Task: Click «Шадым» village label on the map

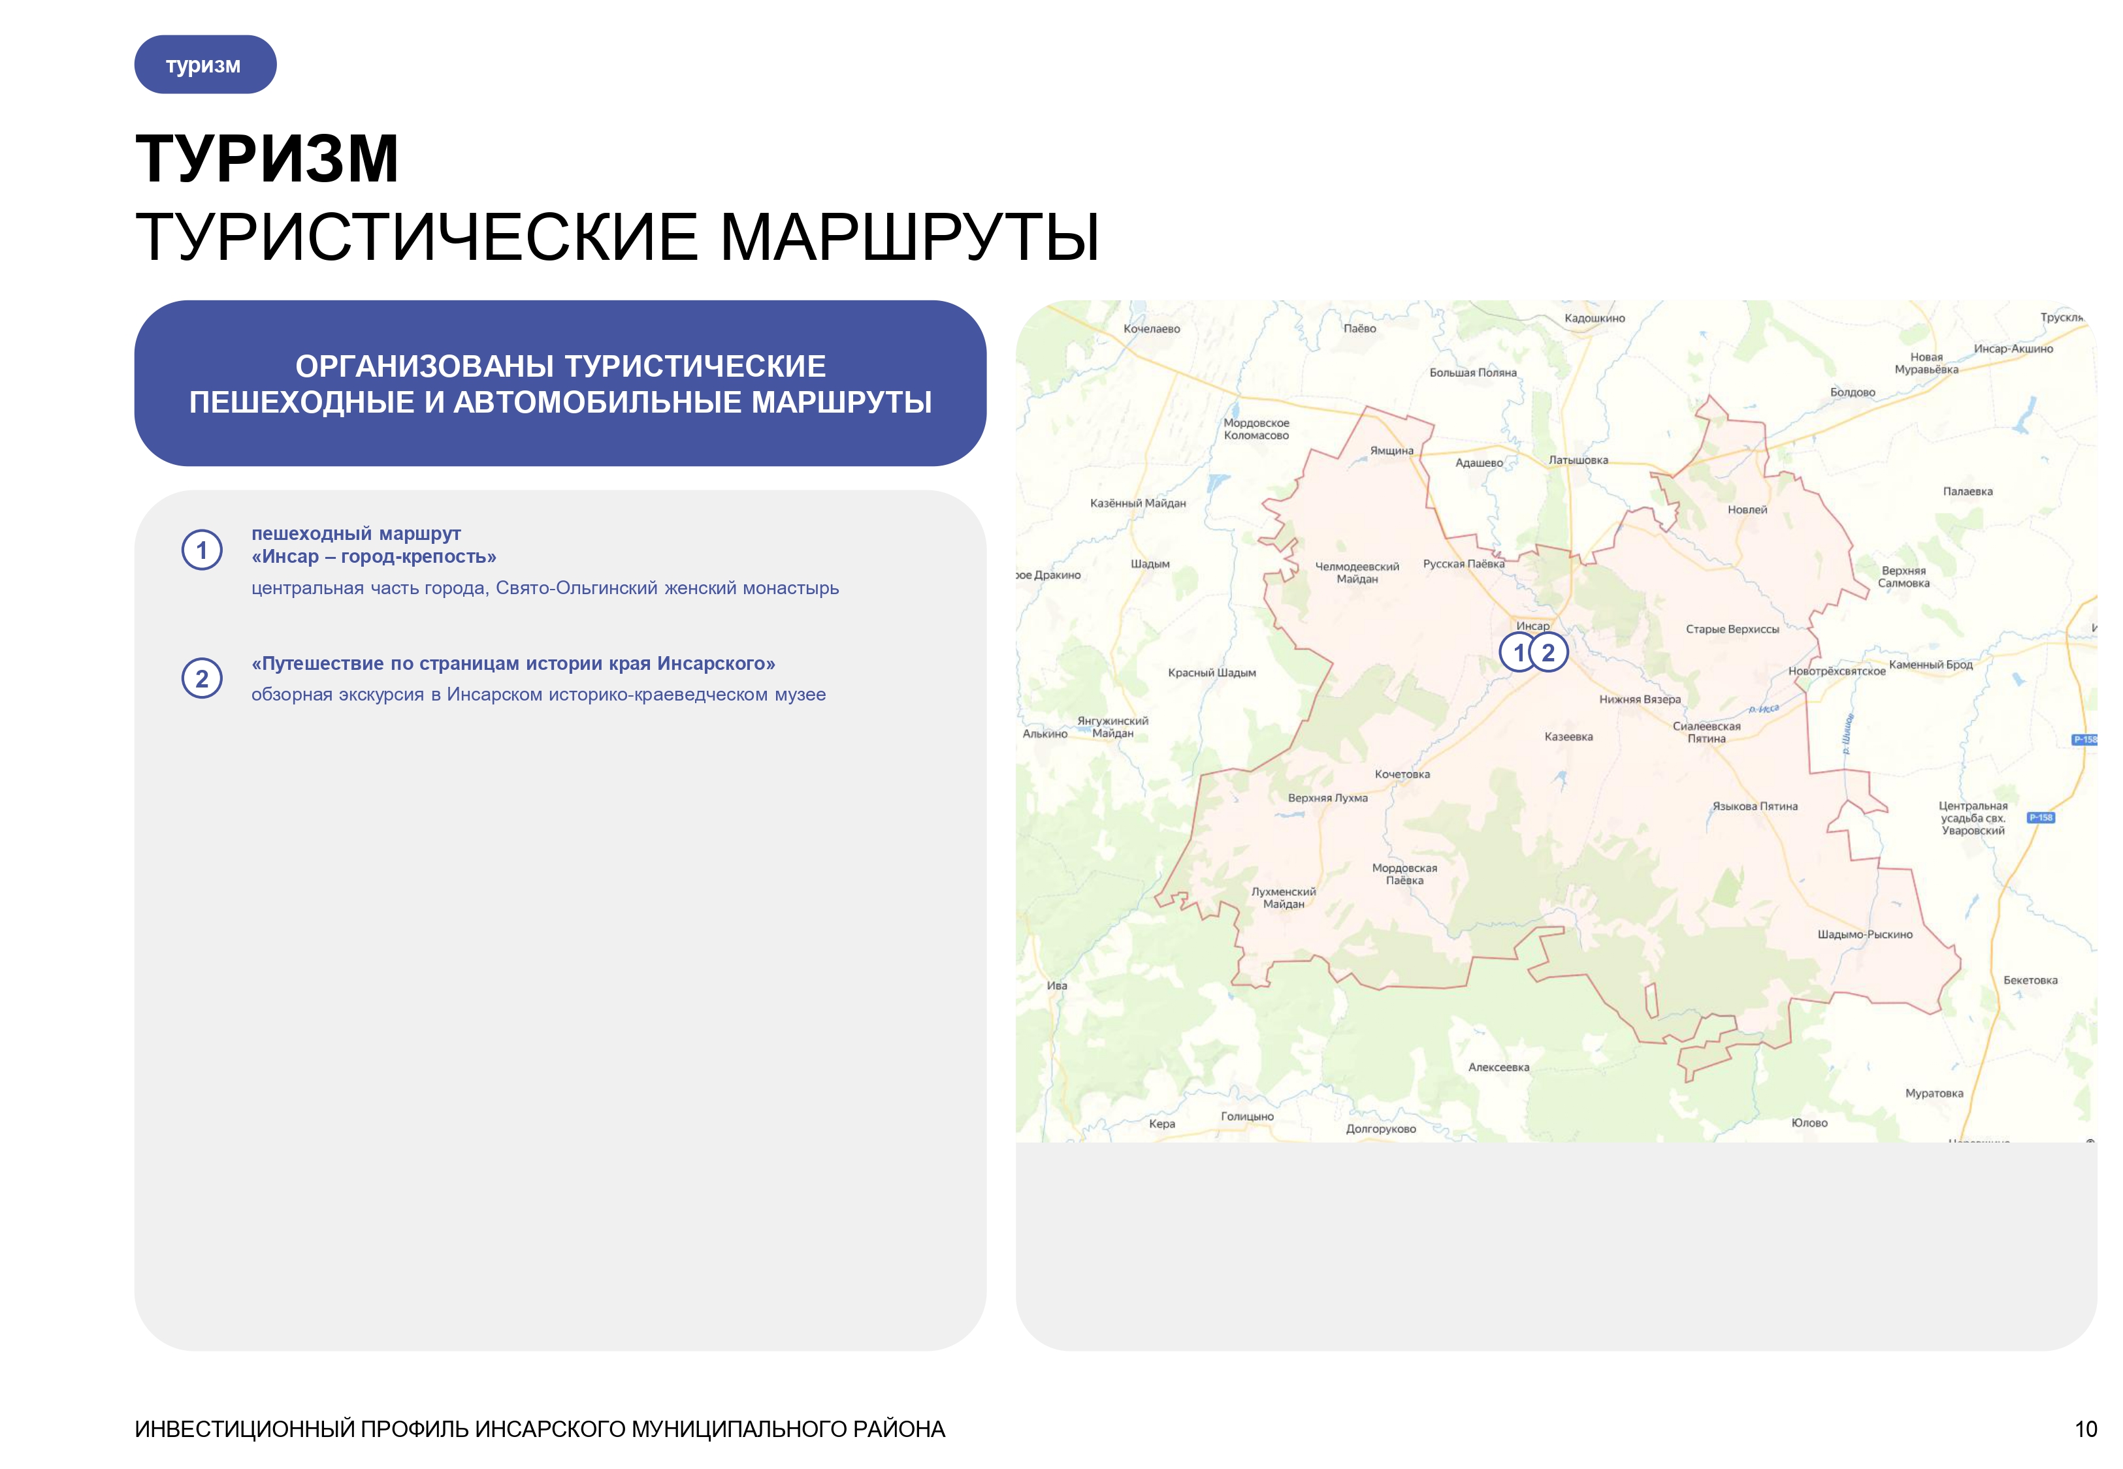Action: click(x=1150, y=564)
